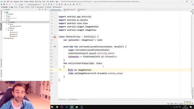Expand Gradle Scripts node
This screenshot has width=194, height=109.
(x=3, y=38)
